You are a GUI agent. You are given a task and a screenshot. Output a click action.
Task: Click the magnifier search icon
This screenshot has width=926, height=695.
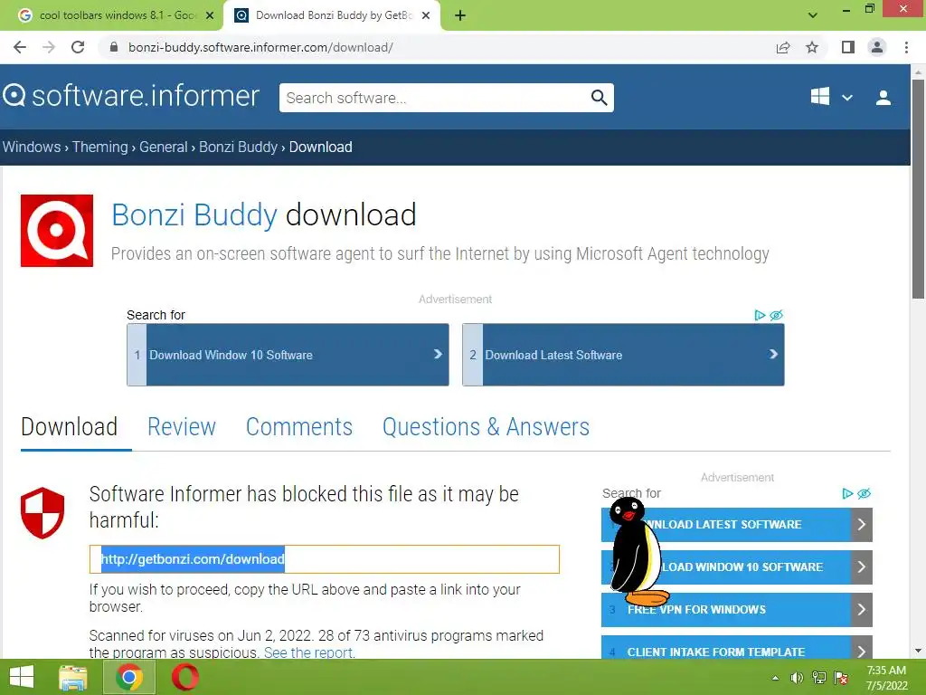click(600, 98)
